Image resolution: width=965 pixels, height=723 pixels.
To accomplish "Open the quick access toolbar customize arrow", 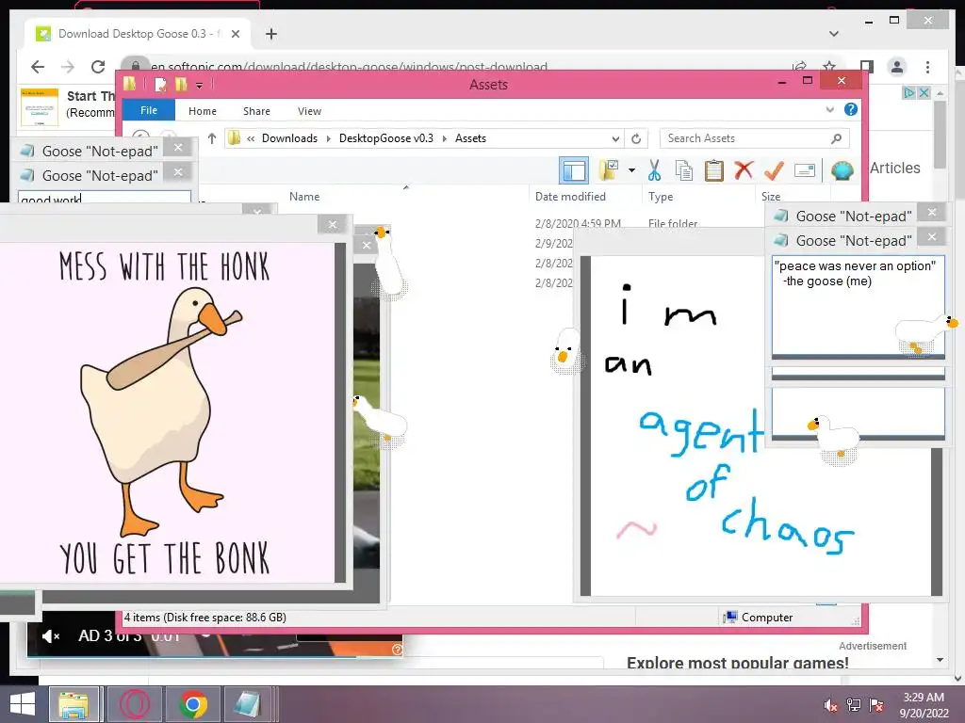I will 200,85.
